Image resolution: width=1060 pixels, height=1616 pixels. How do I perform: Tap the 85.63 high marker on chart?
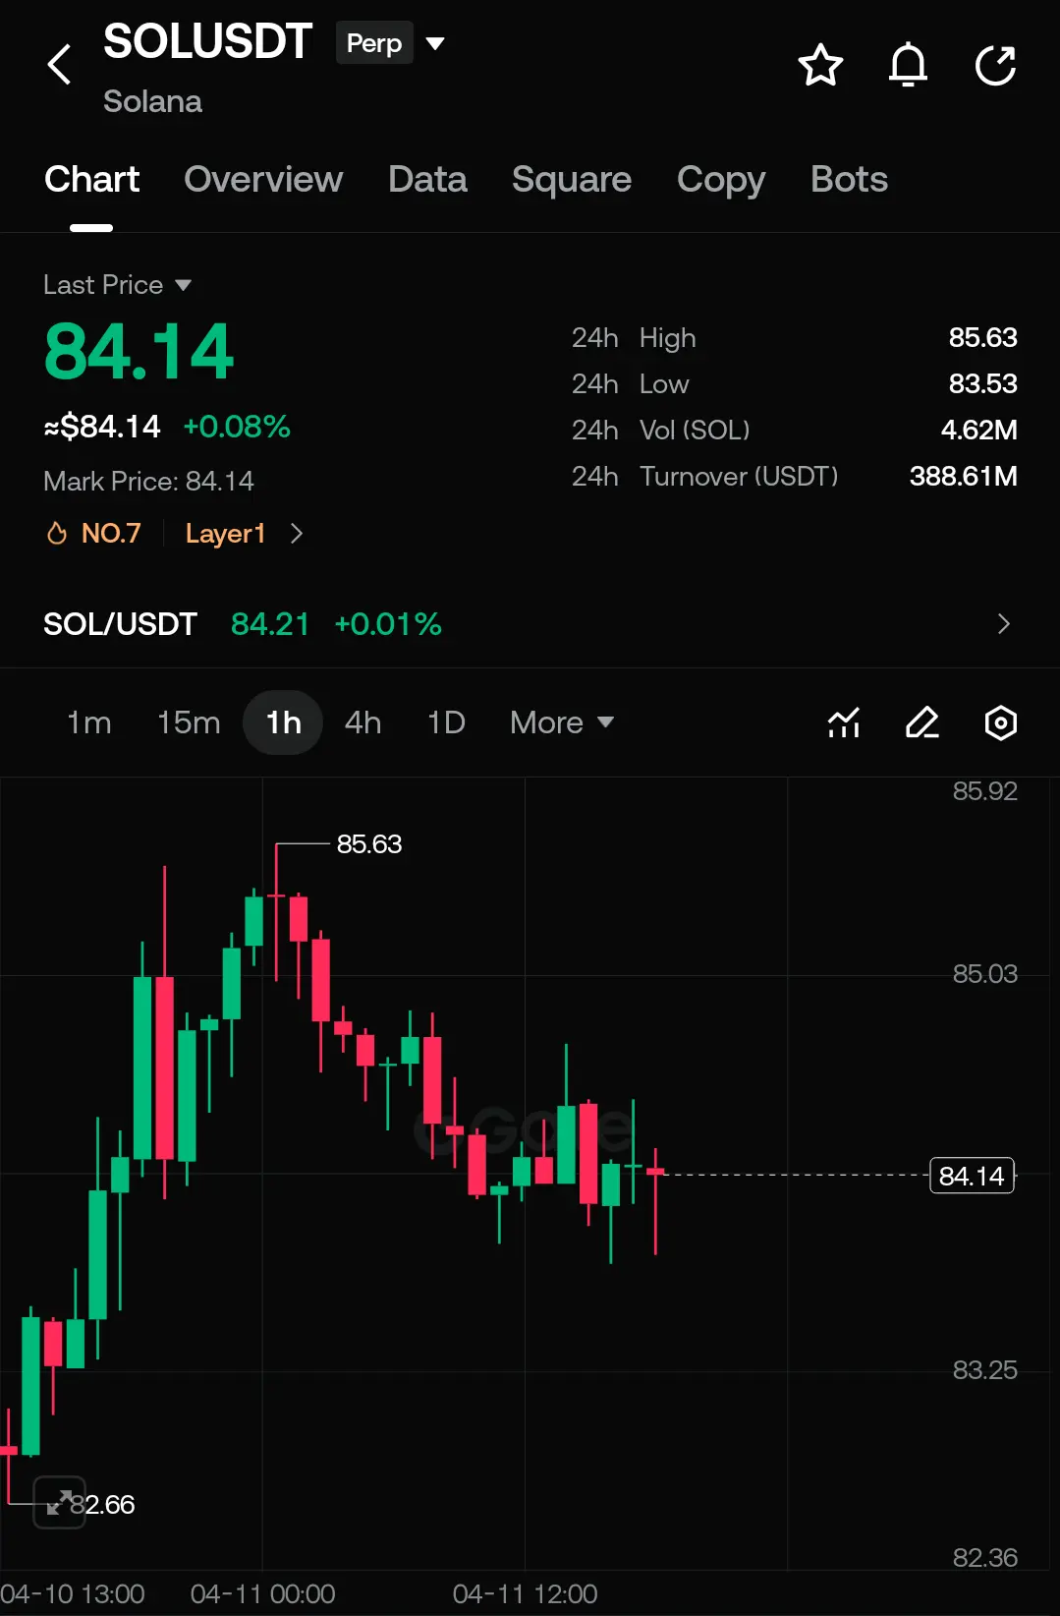[369, 844]
